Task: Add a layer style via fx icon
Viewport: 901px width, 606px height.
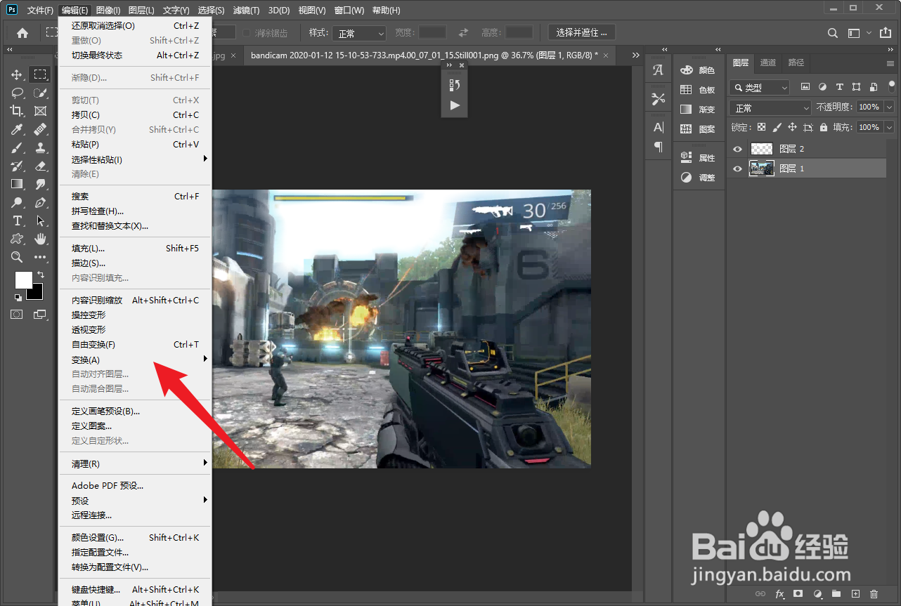Action: [779, 594]
